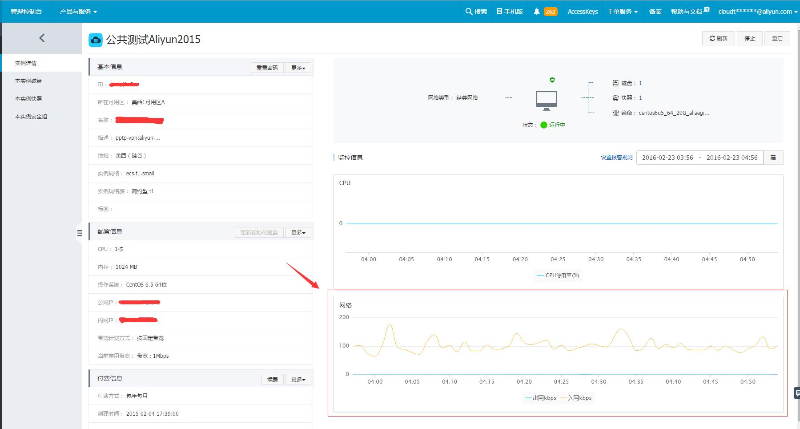
Task: Open 本实例磁盘 sidebar item
Action: [x=28, y=81]
